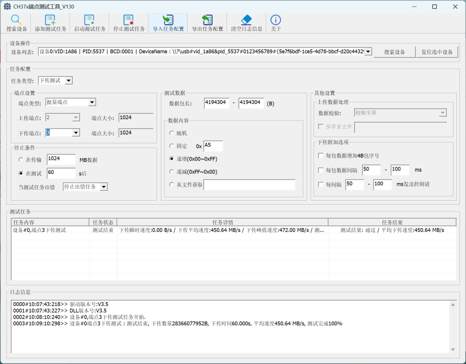Click the log line ending 测试完成100%
Viewport: 466px width, 364px height.
tap(178, 323)
